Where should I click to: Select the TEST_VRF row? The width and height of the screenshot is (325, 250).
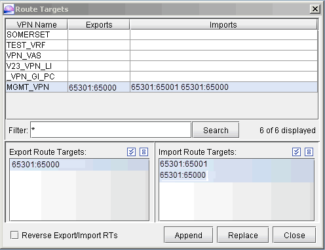[x=162, y=45]
